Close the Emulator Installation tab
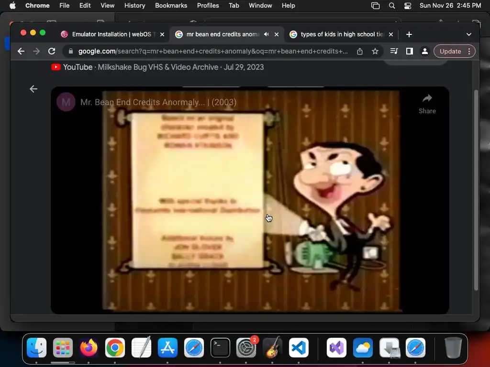 coord(162,34)
